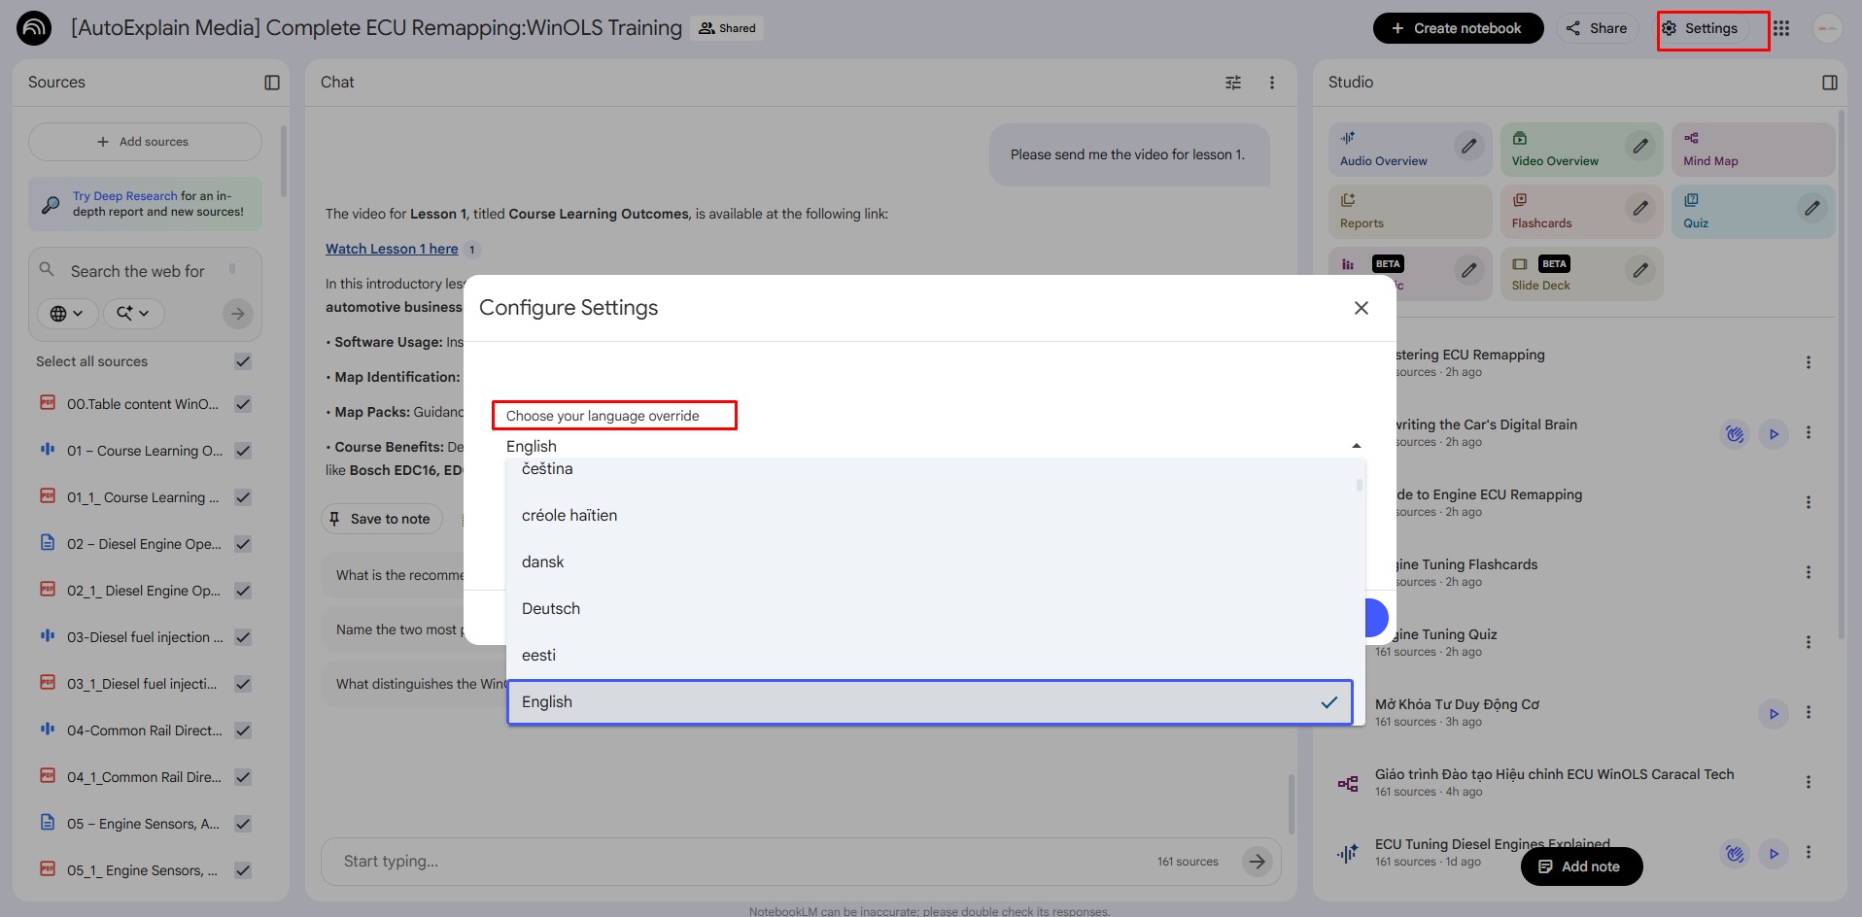
Task: Open the research mode dropdown
Action: click(133, 313)
